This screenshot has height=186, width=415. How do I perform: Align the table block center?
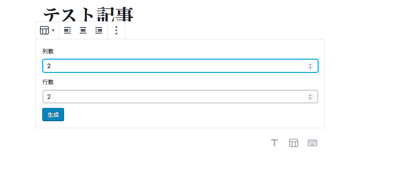pos(83,30)
